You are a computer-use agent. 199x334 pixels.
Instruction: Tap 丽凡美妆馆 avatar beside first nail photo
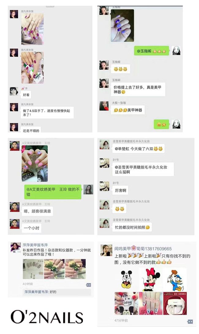tap(14, 14)
